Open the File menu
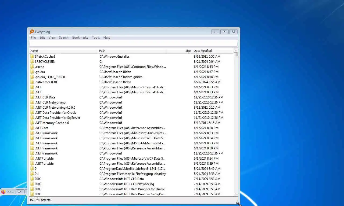Viewport: 344px width, 206px height. 33,38
